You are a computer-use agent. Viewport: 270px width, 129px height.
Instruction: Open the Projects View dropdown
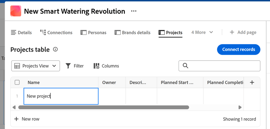pos(36,66)
